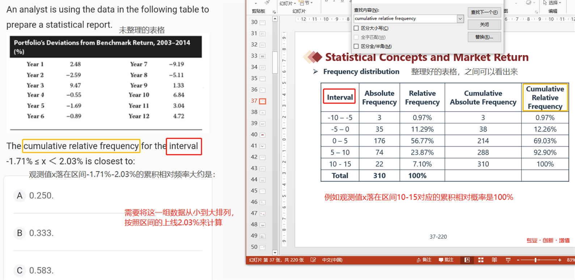
Task: Click the 'Cumulative Absolute Frequency' header cell
Action: coord(483,97)
